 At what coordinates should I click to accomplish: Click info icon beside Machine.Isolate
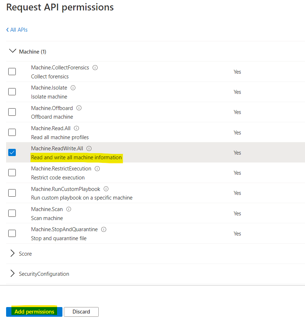click(x=73, y=88)
